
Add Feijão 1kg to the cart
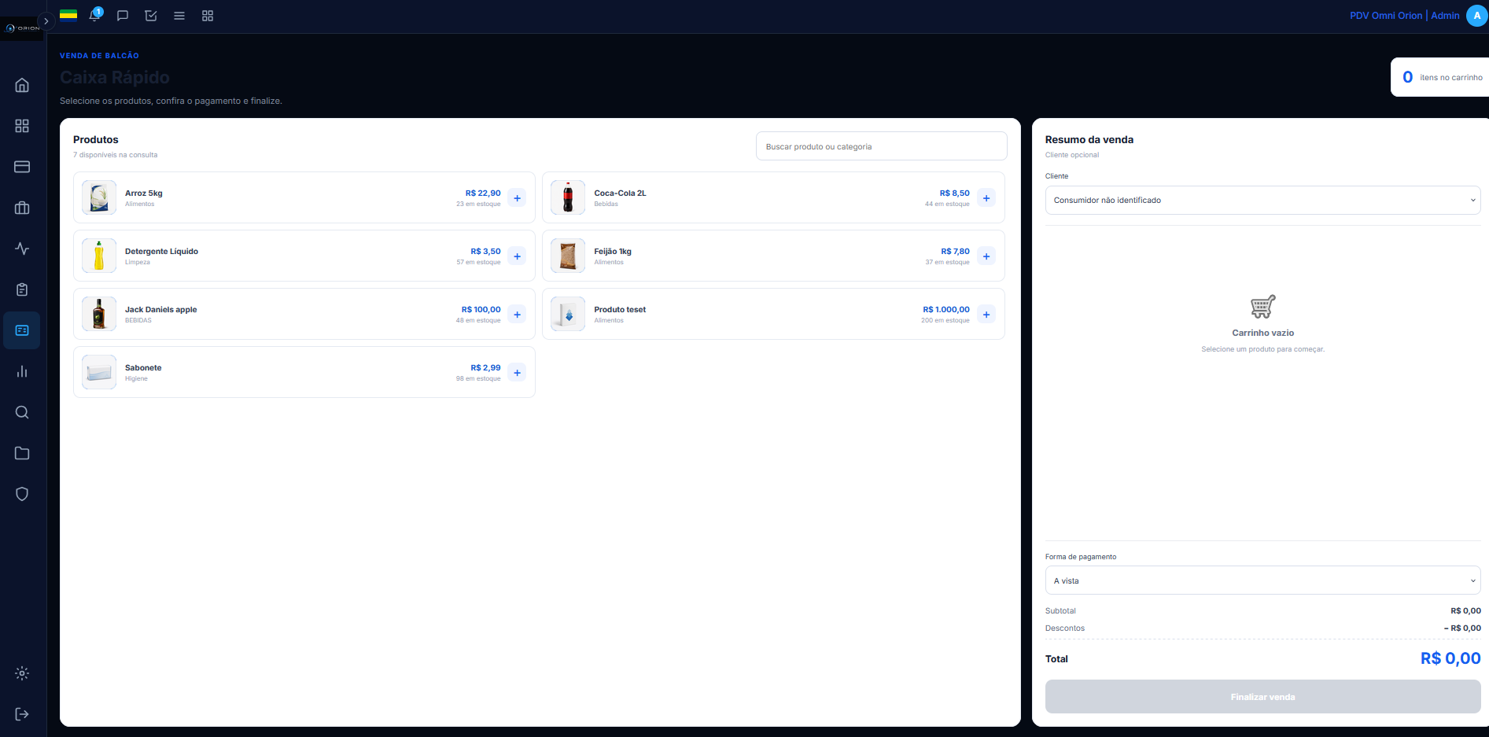click(x=986, y=256)
